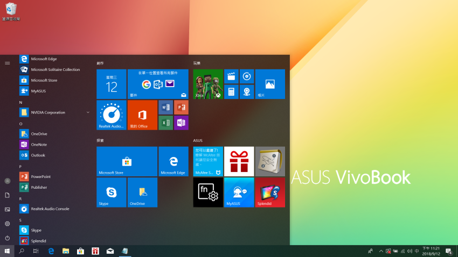The width and height of the screenshot is (458, 257).
Task: Open the Photos tile
Action: click(x=270, y=84)
